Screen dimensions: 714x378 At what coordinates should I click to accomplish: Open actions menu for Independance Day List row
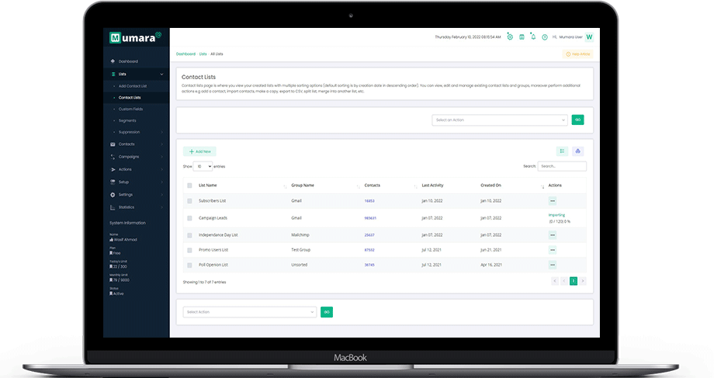coord(553,235)
